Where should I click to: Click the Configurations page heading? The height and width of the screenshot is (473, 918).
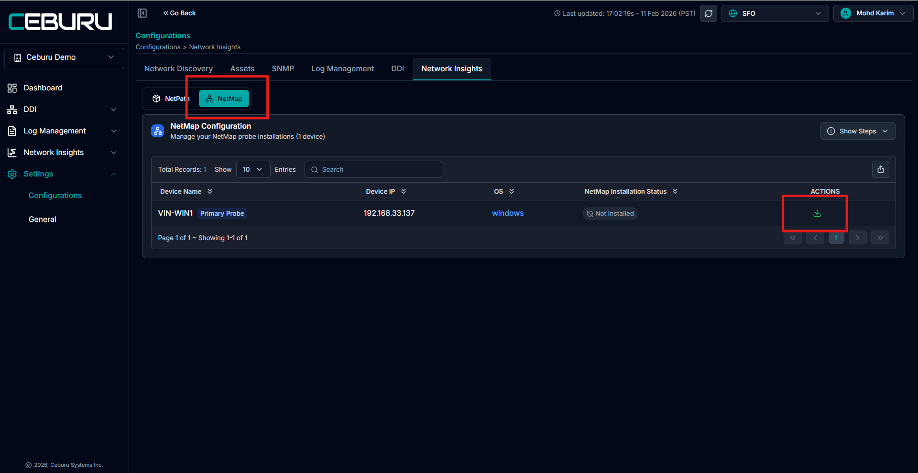pos(163,36)
